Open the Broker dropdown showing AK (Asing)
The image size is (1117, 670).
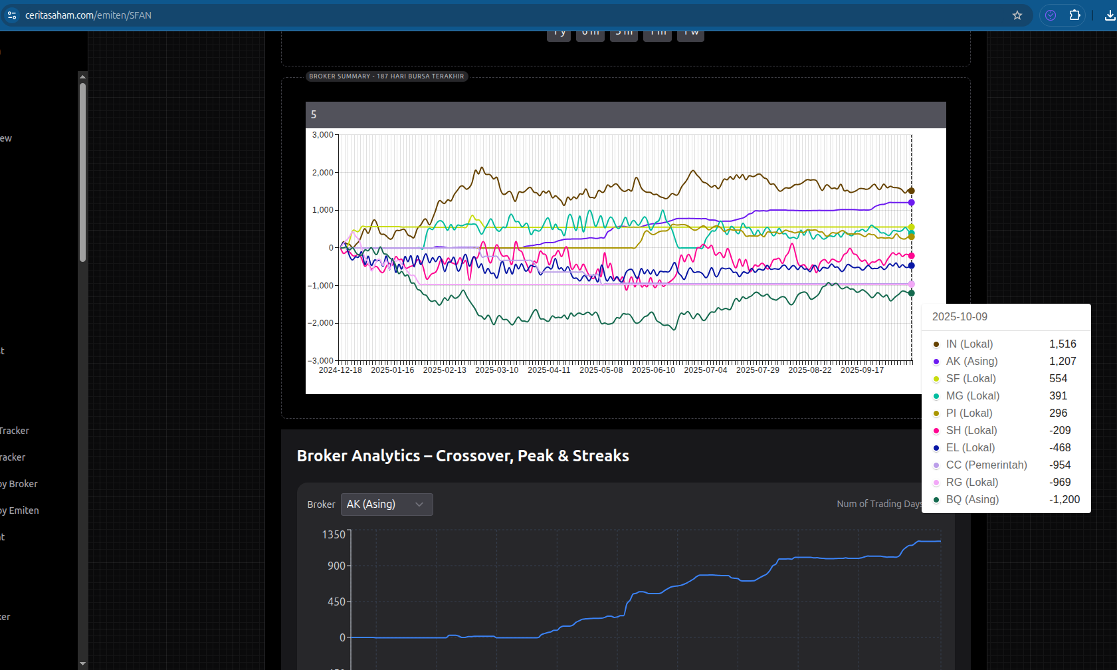click(386, 504)
